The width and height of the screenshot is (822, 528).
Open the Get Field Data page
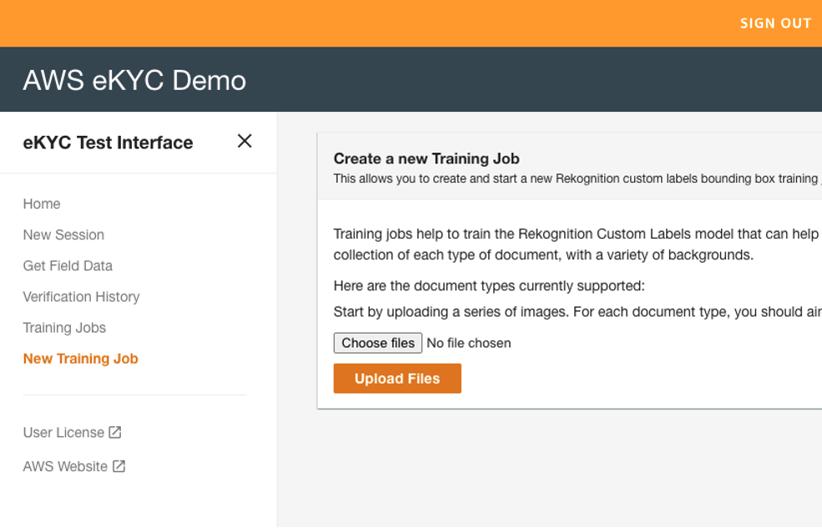click(x=68, y=265)
